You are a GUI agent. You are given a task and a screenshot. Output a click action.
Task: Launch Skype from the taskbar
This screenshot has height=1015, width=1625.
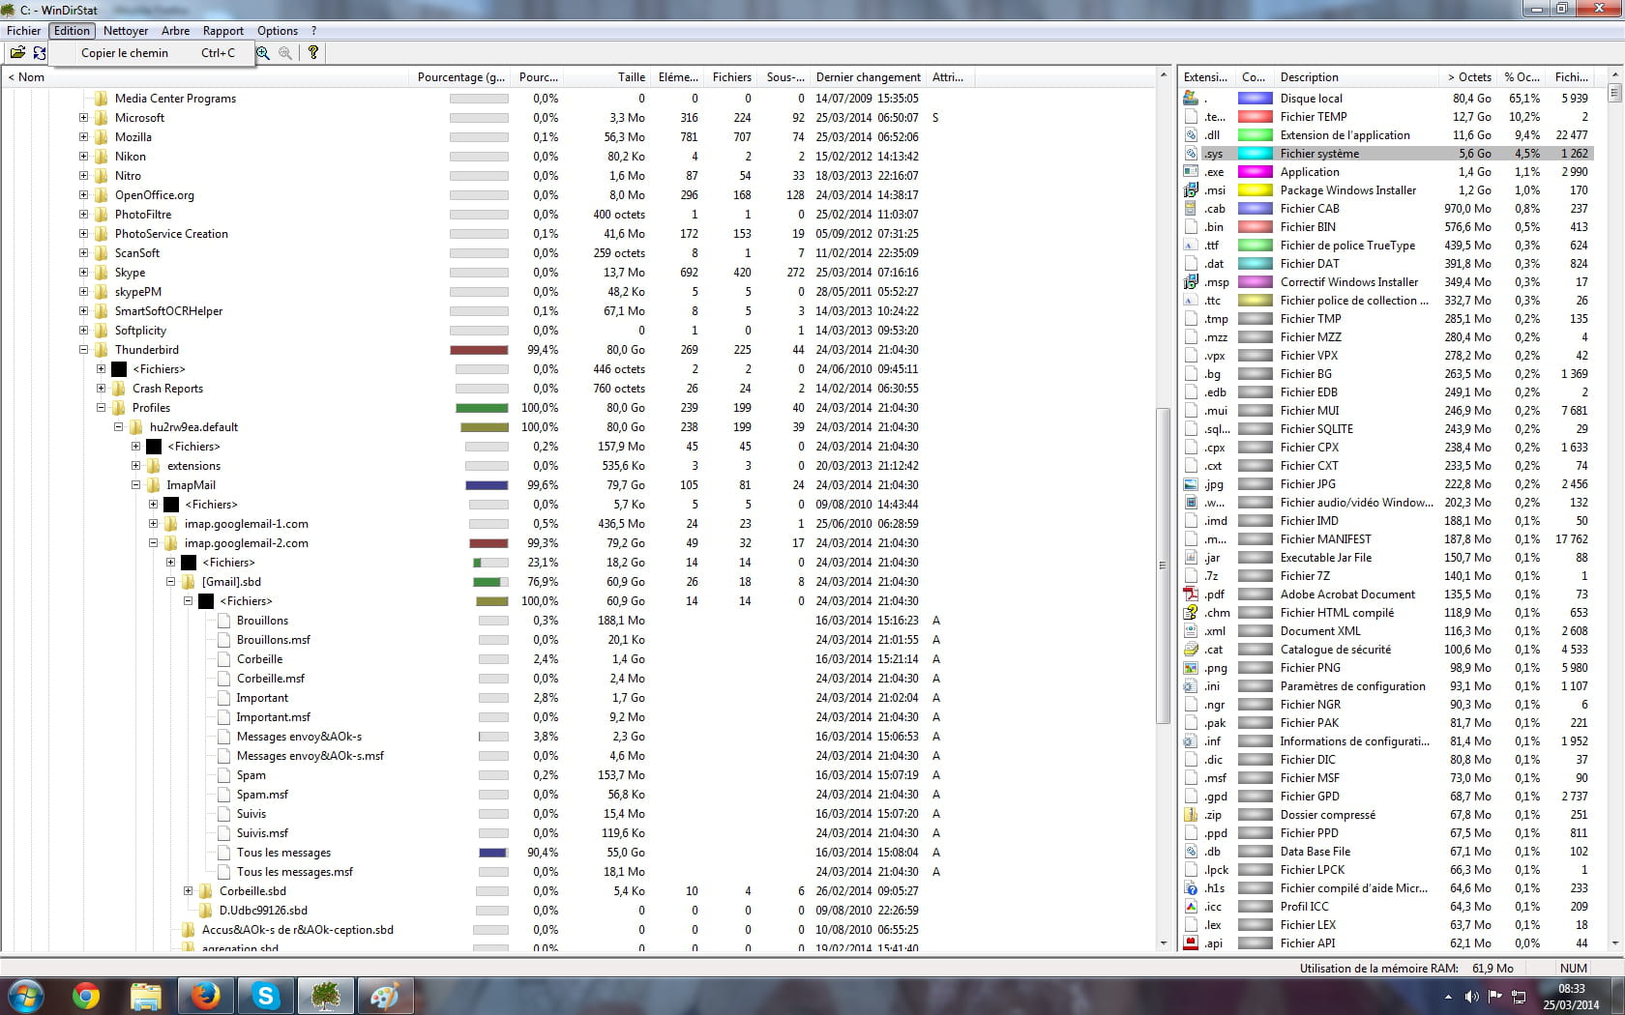point(265,996)
